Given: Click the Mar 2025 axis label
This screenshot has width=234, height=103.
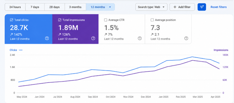Looking at the screenshot, I should 198,97.
